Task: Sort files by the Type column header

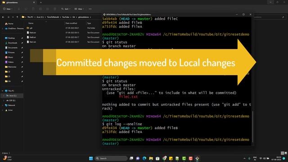Action: click(x=89, y=23)
